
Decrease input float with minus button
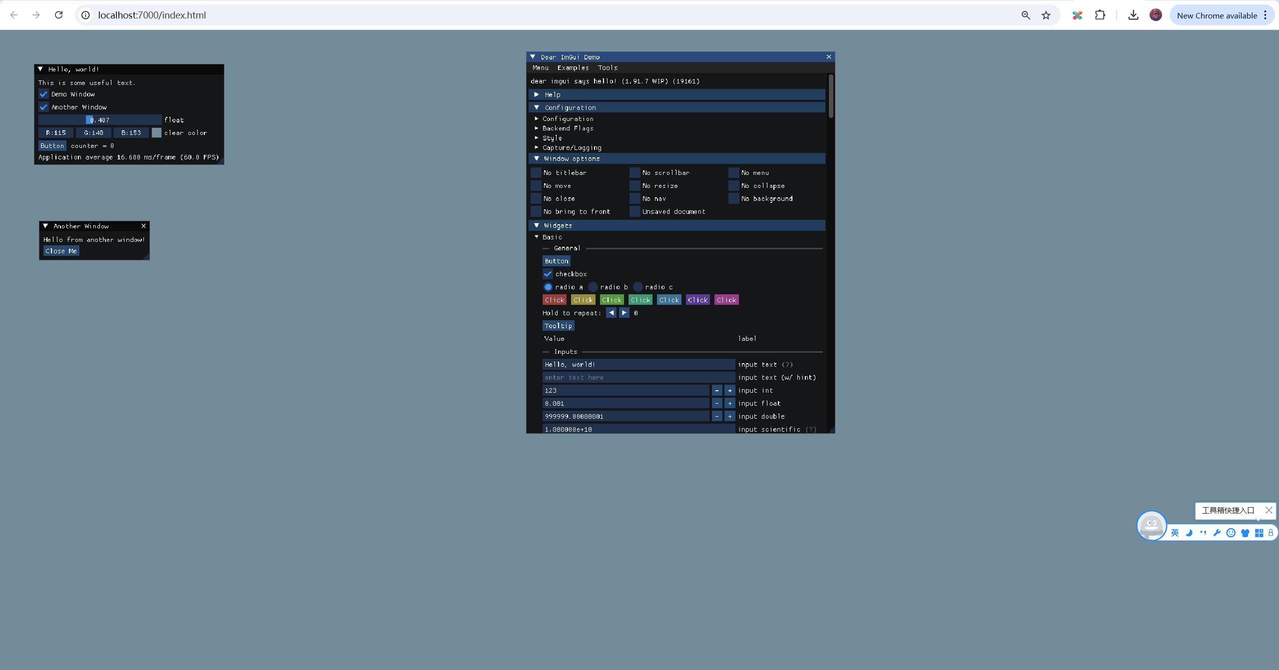pos(717,403)
